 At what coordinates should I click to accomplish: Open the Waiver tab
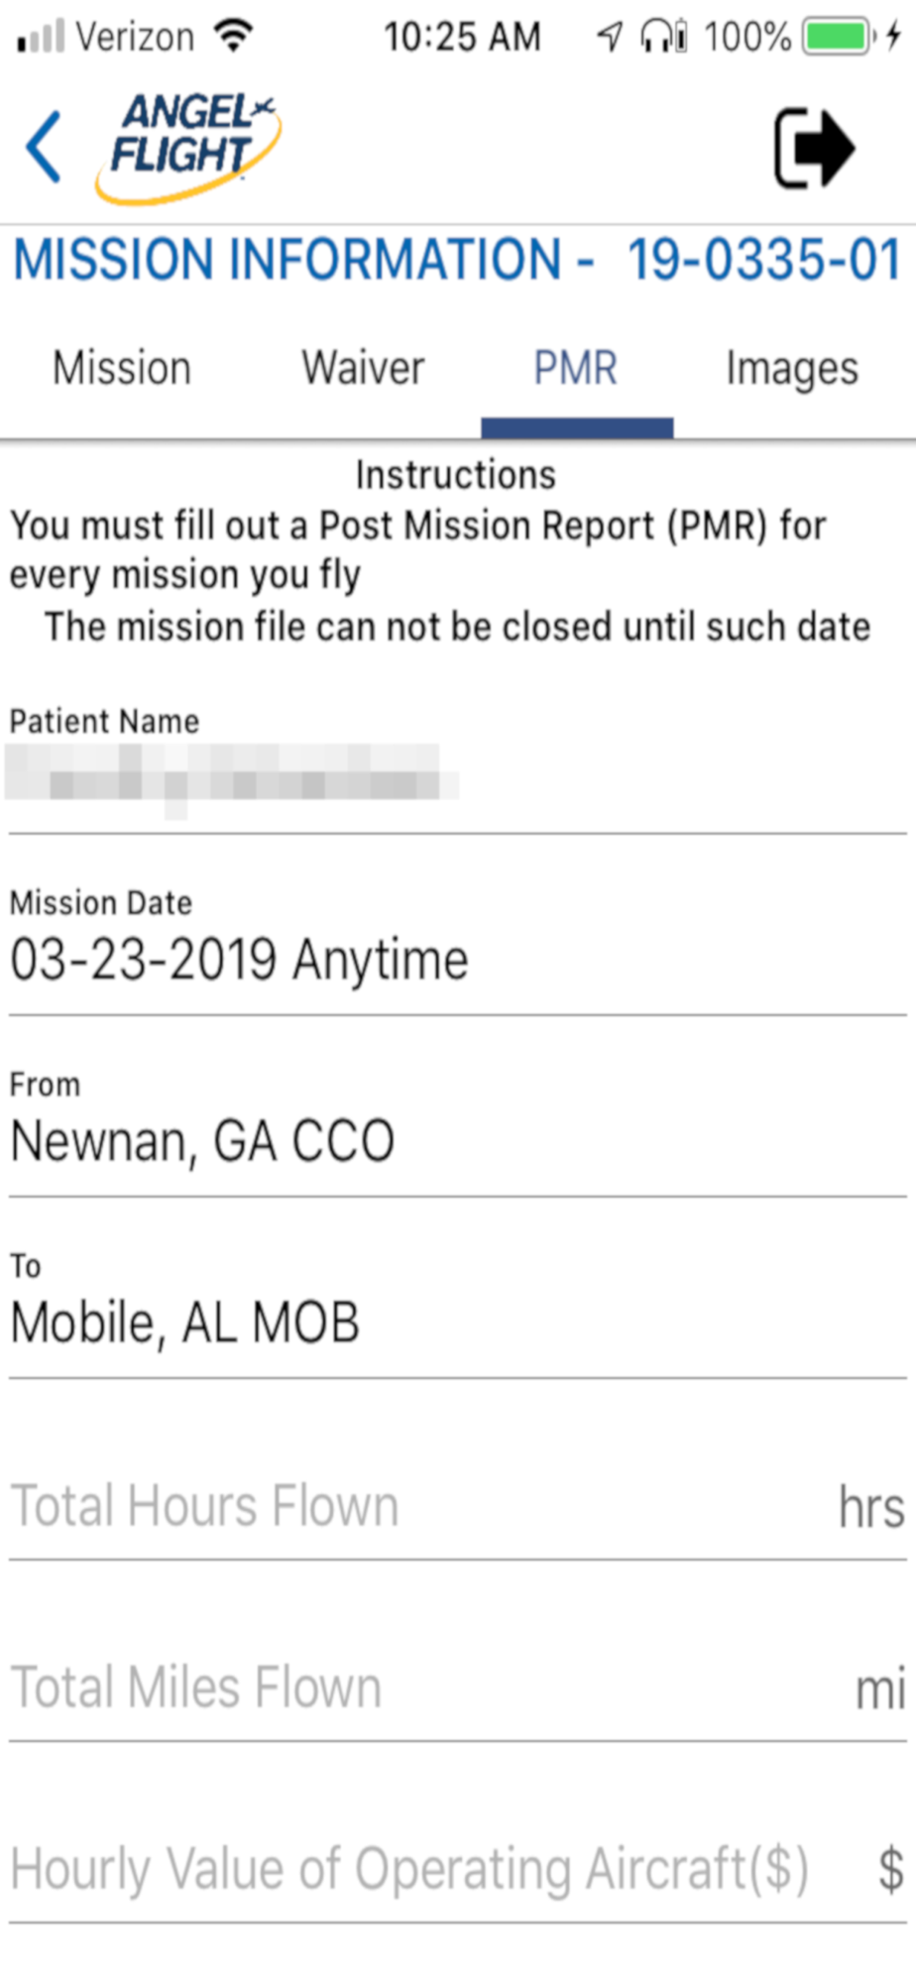point(363,368)
